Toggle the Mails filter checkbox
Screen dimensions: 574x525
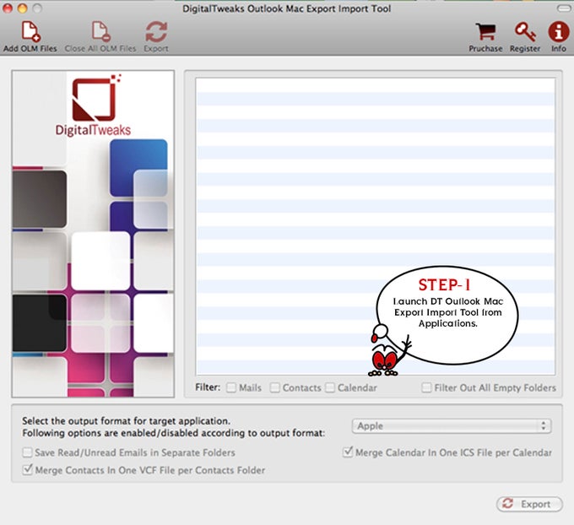click(x=231, y=387)
